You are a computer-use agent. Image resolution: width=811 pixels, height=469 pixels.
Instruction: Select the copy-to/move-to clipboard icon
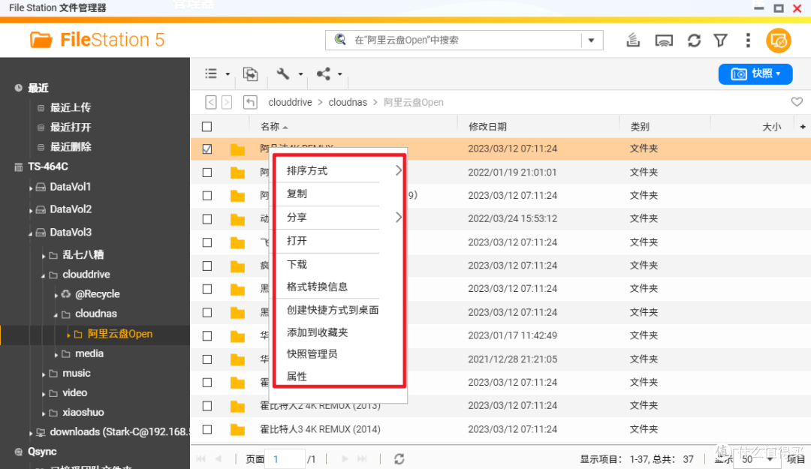point(250,74)
